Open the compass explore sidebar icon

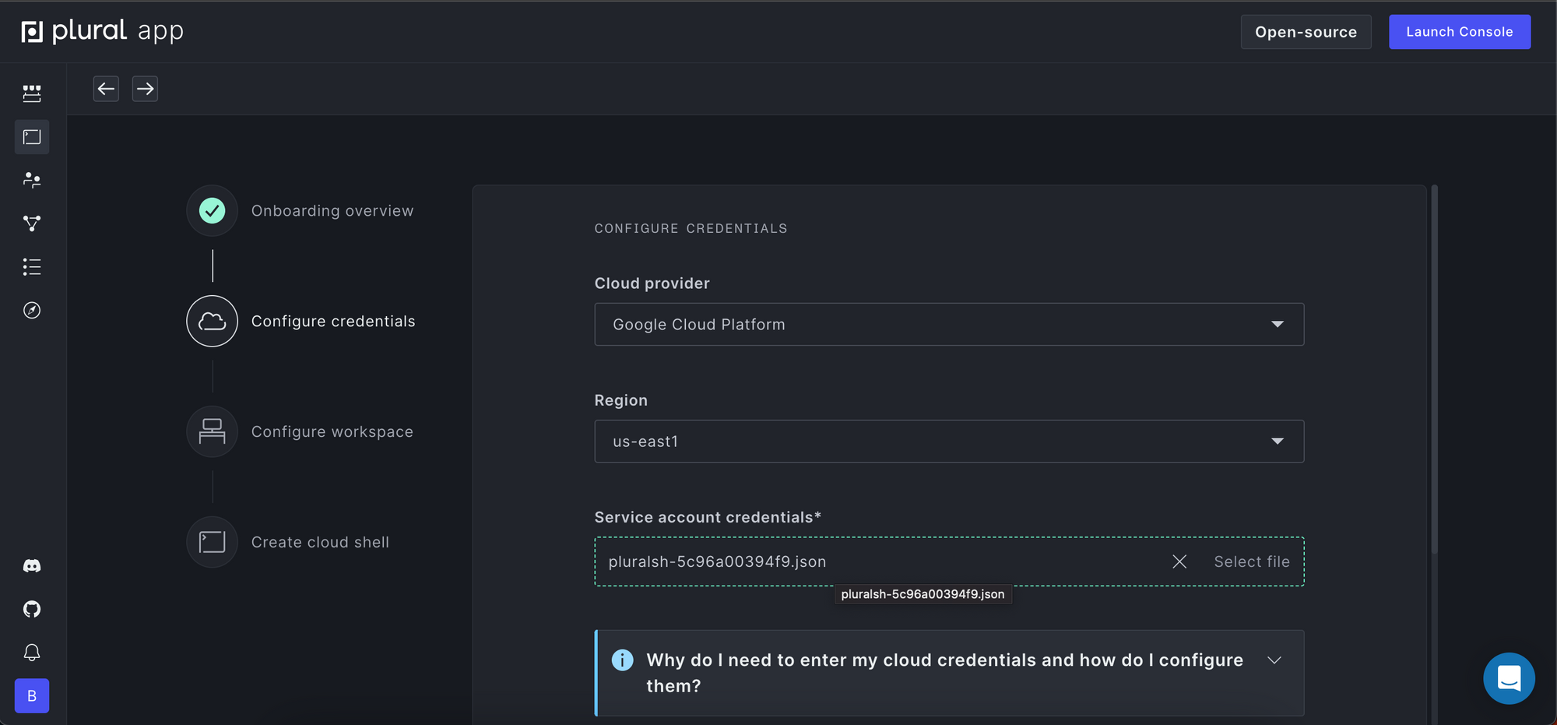(x=32, y=310)
